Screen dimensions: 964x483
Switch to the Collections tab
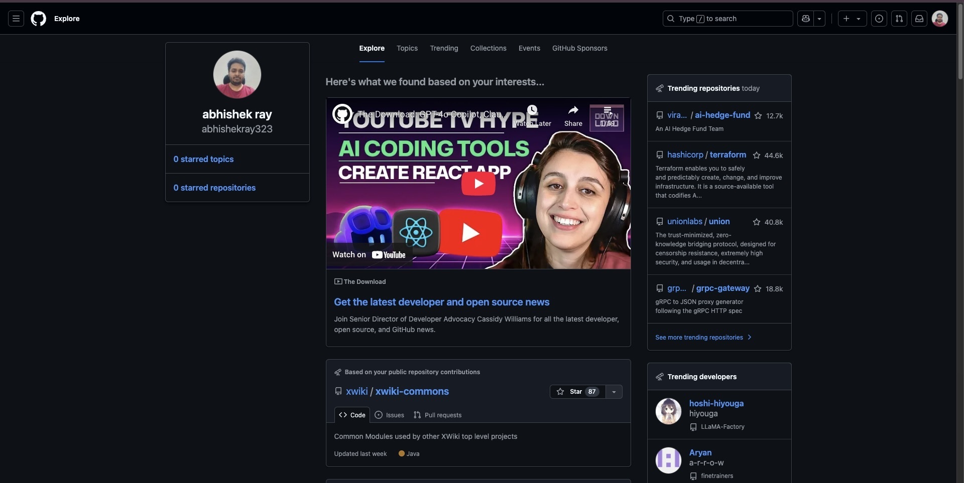tap(488, 48)
